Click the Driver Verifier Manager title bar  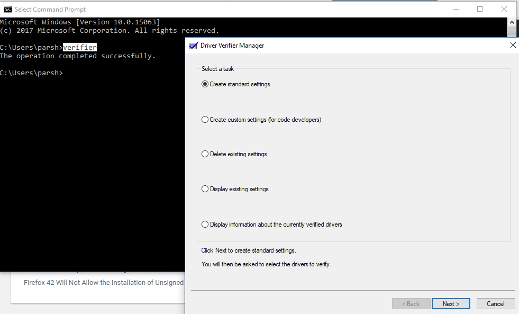tap(344, 46)
